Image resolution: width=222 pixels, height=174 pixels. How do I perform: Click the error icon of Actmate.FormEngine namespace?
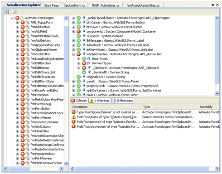click(17, 18)
